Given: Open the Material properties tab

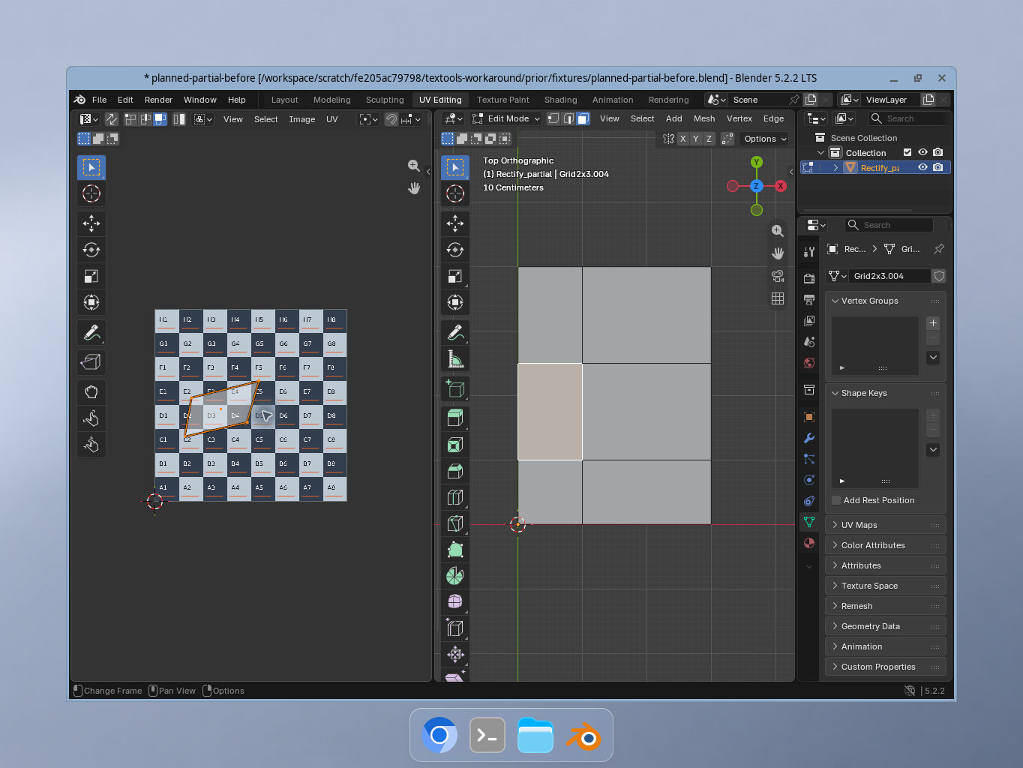Looking at the screenshot, I should [809, 543].
